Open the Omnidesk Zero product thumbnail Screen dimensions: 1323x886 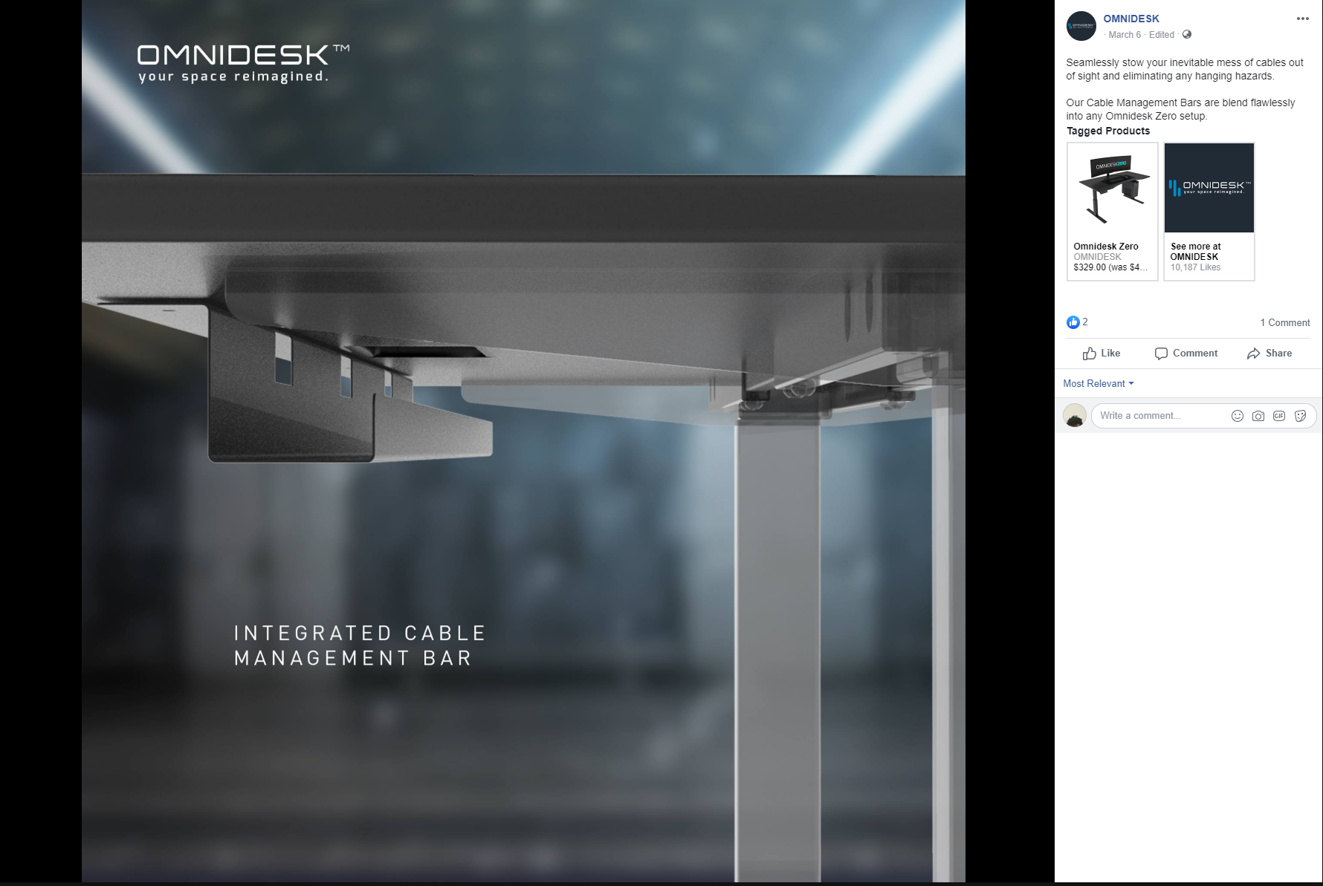tap(1113, 188)
